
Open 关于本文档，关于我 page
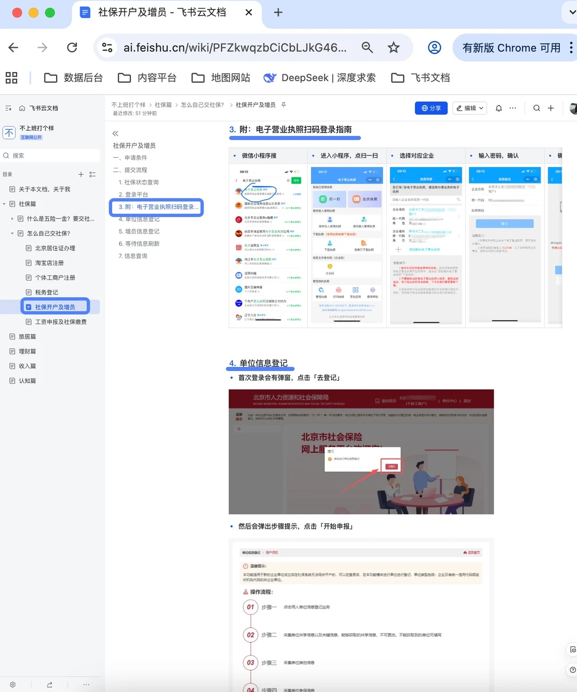click(44, 189)
